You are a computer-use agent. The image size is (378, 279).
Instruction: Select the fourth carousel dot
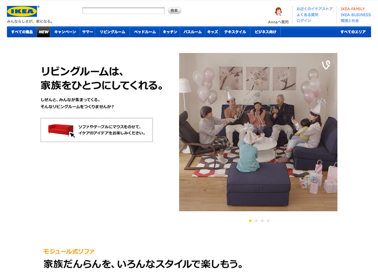[x=268, y=220]
